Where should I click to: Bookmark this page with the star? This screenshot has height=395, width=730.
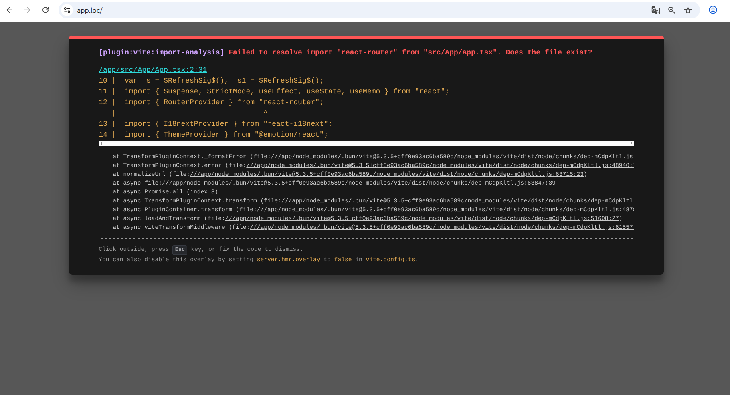coord(688,10)
